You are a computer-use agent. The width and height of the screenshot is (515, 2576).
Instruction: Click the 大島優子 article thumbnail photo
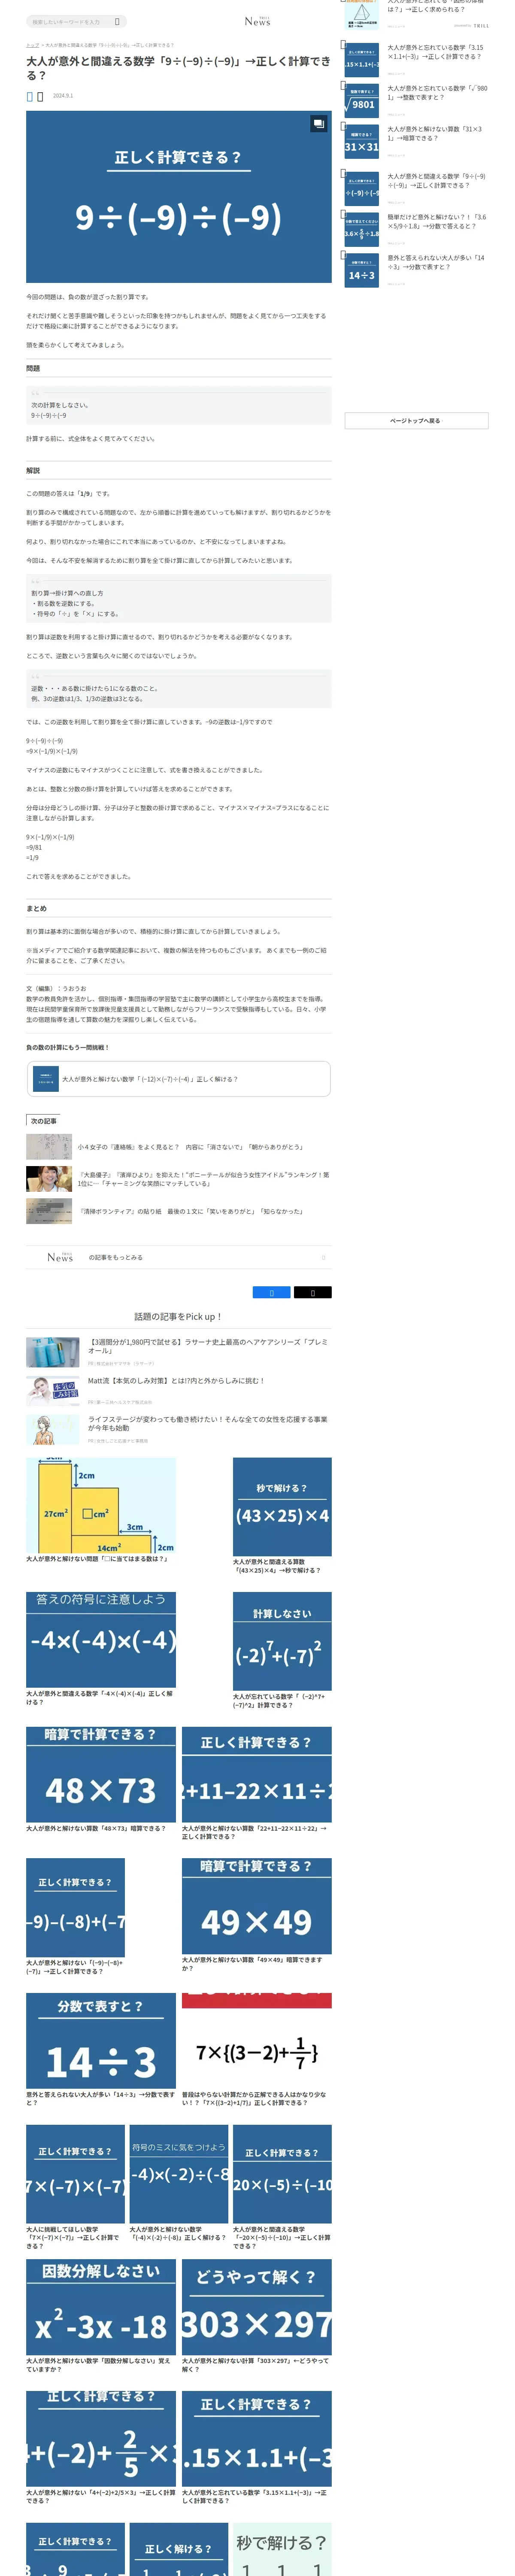click(48, 1179)
